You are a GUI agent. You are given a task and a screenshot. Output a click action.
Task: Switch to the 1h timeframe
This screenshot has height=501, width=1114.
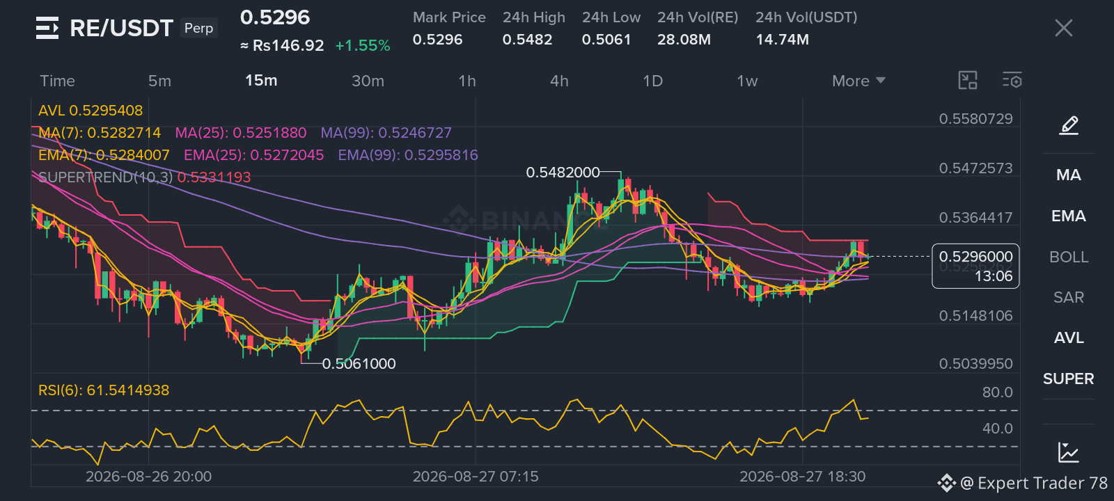467,81
